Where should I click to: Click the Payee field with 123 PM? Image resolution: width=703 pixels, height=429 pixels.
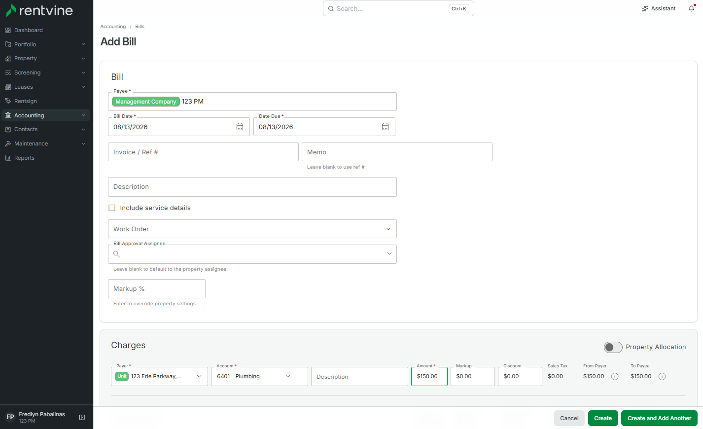pos(252,102)
